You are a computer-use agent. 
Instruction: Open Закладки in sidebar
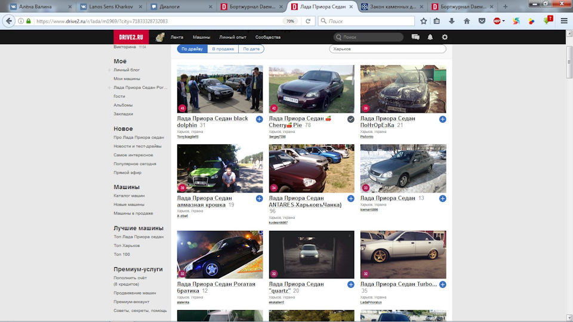123,114
